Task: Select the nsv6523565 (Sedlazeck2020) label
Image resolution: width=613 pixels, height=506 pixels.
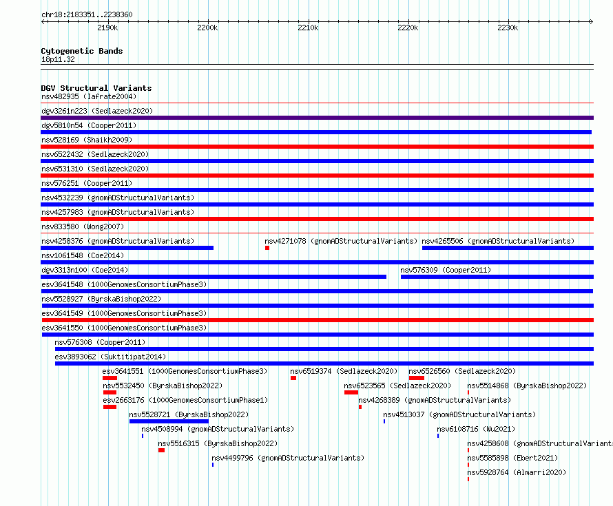Action: [397, 386]
